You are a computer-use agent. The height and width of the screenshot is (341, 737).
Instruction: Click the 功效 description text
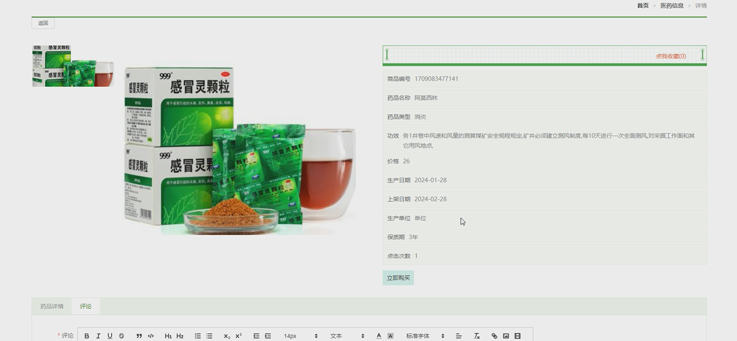[x=549, y=141]
